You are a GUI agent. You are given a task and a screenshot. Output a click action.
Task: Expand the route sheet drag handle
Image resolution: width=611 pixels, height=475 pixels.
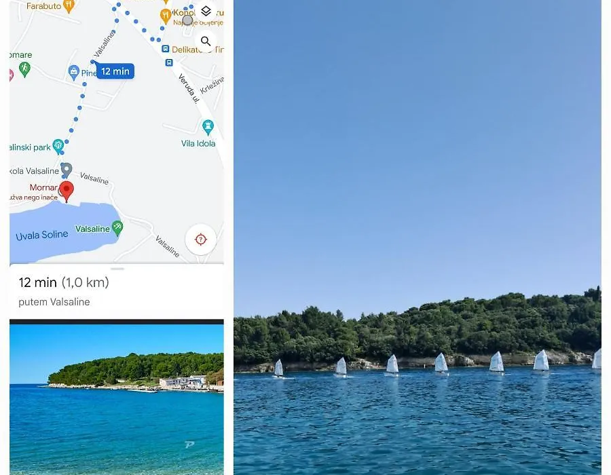[117, 269]
